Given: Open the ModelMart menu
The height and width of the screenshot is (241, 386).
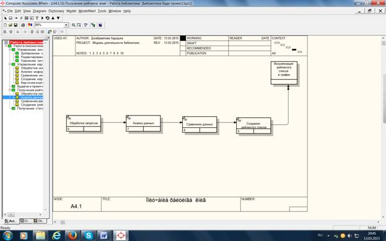Looking at the screenshot, I should click(x=87, y=11).
